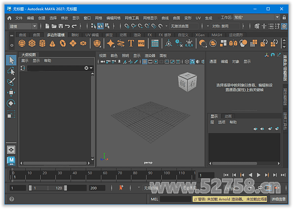This screenshot has height=209, width=293.
Task: Click the mirror shelf icon
Action: (x=233, y=43)
